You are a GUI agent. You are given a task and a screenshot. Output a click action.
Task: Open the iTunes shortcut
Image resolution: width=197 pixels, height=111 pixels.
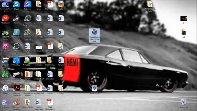6,89
